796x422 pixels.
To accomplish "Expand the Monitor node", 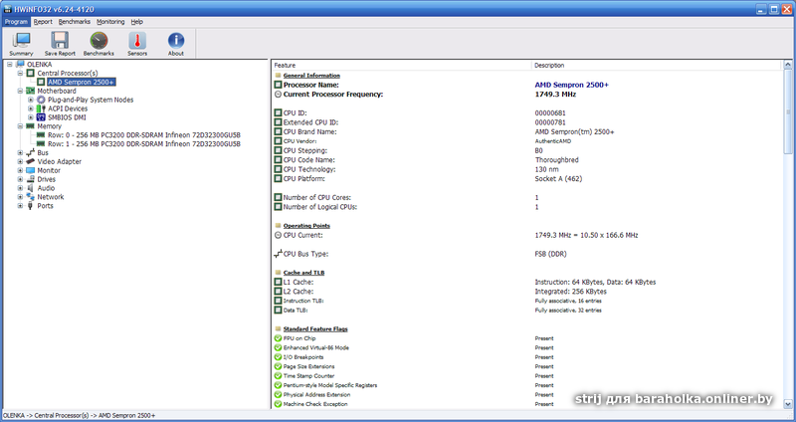I will (20, 170).
